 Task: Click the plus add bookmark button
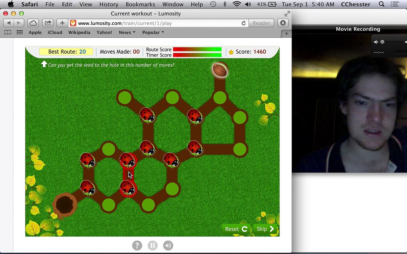[62, 23]
